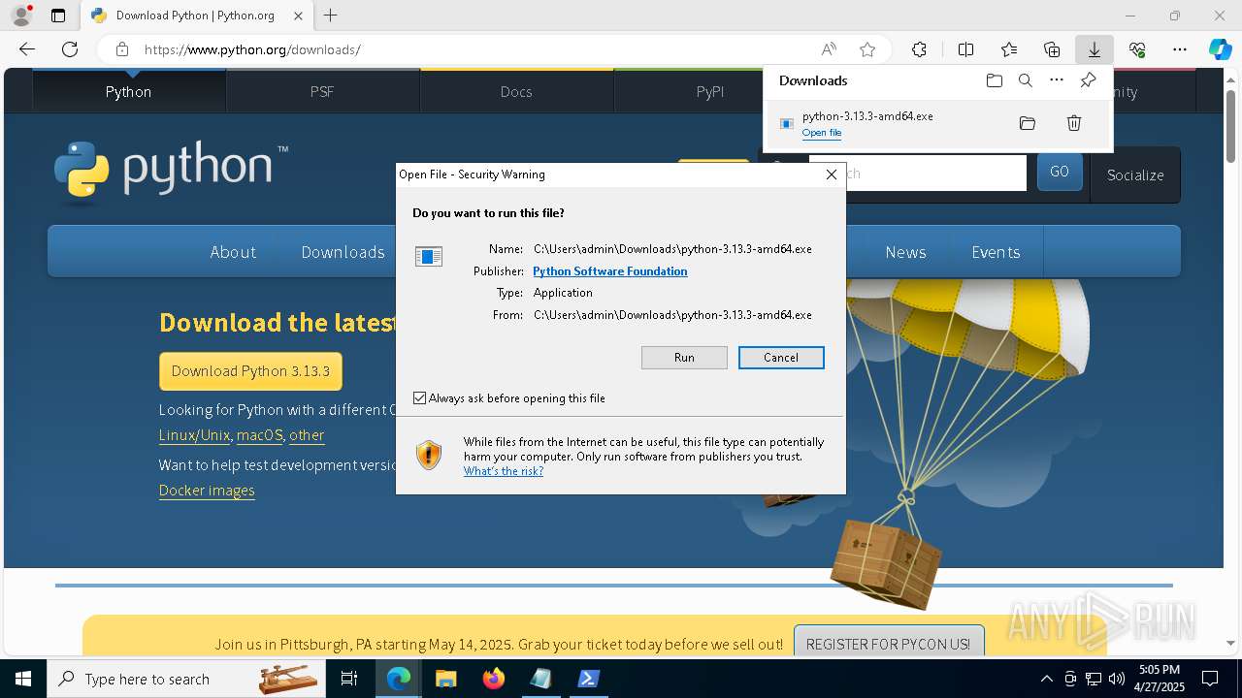The image size is (1242, 698).
Task: Open a new browser tab
Action: tap(330, 16)
